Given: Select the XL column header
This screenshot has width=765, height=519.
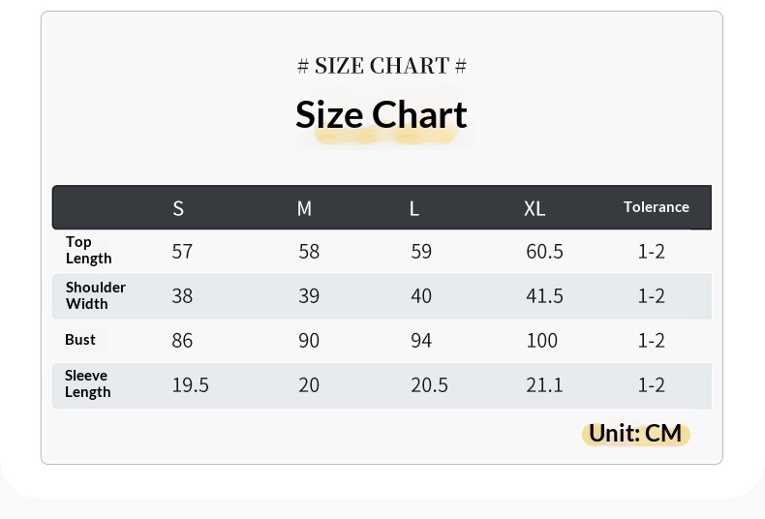Looking at the screenshot, I should tap(535, 208).
